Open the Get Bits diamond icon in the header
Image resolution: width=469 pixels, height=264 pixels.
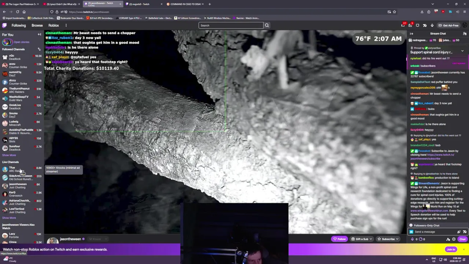tap(432, 25)
